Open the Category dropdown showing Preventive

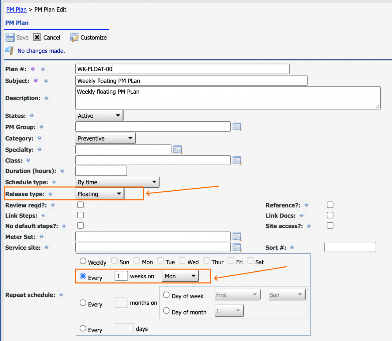point(105,138)
